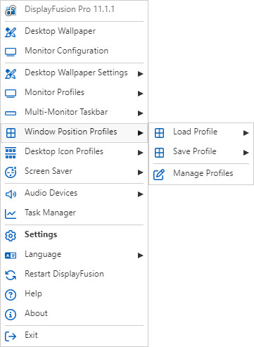This screenshot has height=347, width=254.
Task: Select the Monitor Profiles menu label
Action: [54, 92]
